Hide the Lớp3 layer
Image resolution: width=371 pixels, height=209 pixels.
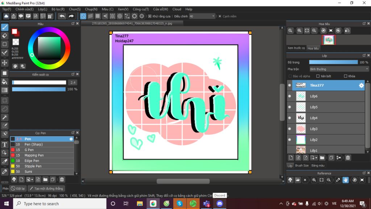tap(289, 129)
